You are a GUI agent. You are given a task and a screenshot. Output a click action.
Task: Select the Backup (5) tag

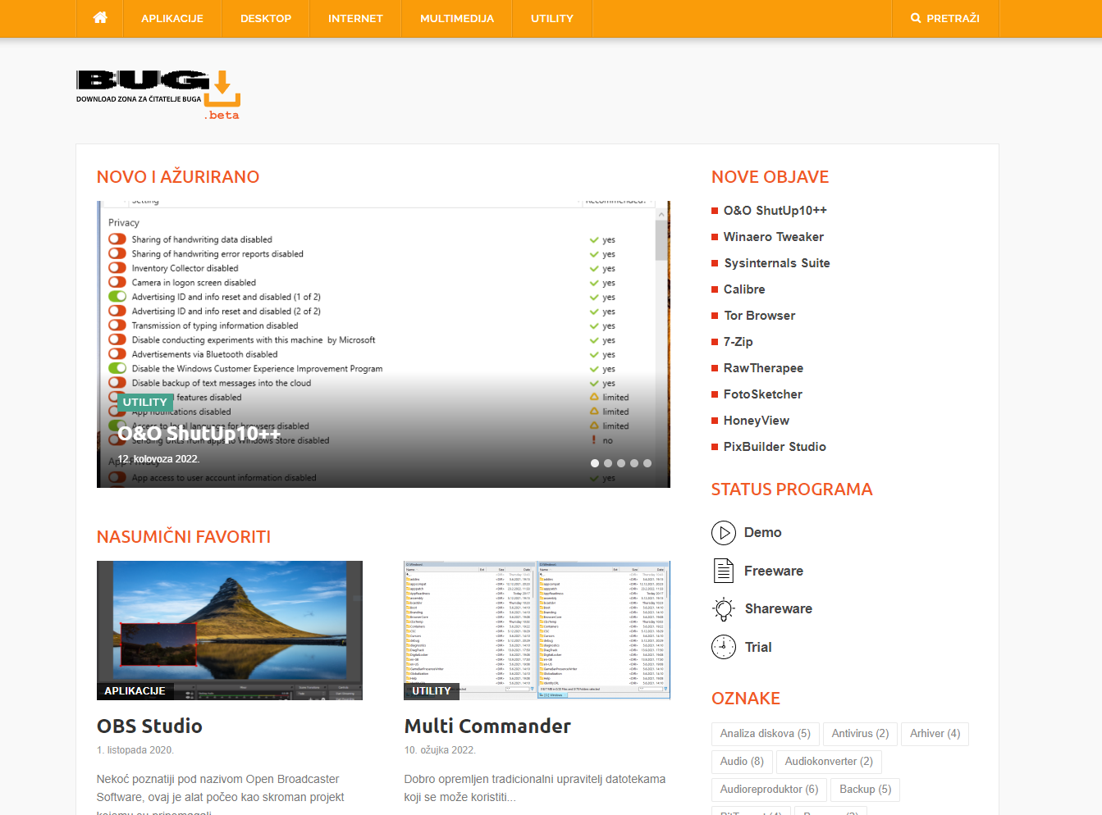point(865,790)
